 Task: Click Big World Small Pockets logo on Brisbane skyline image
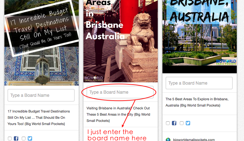coord(226,62)
